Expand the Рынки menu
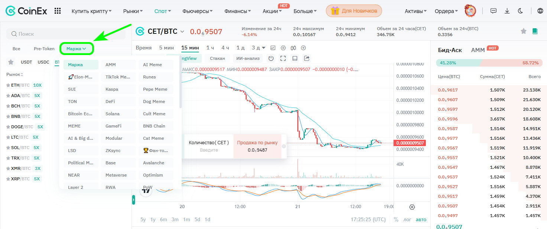 pyautogui.click(x=133, y=11)
